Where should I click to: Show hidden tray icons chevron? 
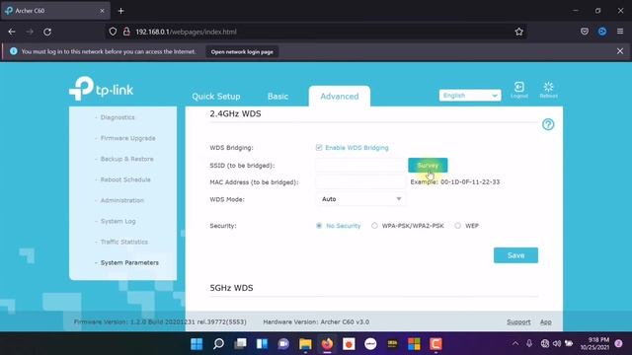(515, 343)
